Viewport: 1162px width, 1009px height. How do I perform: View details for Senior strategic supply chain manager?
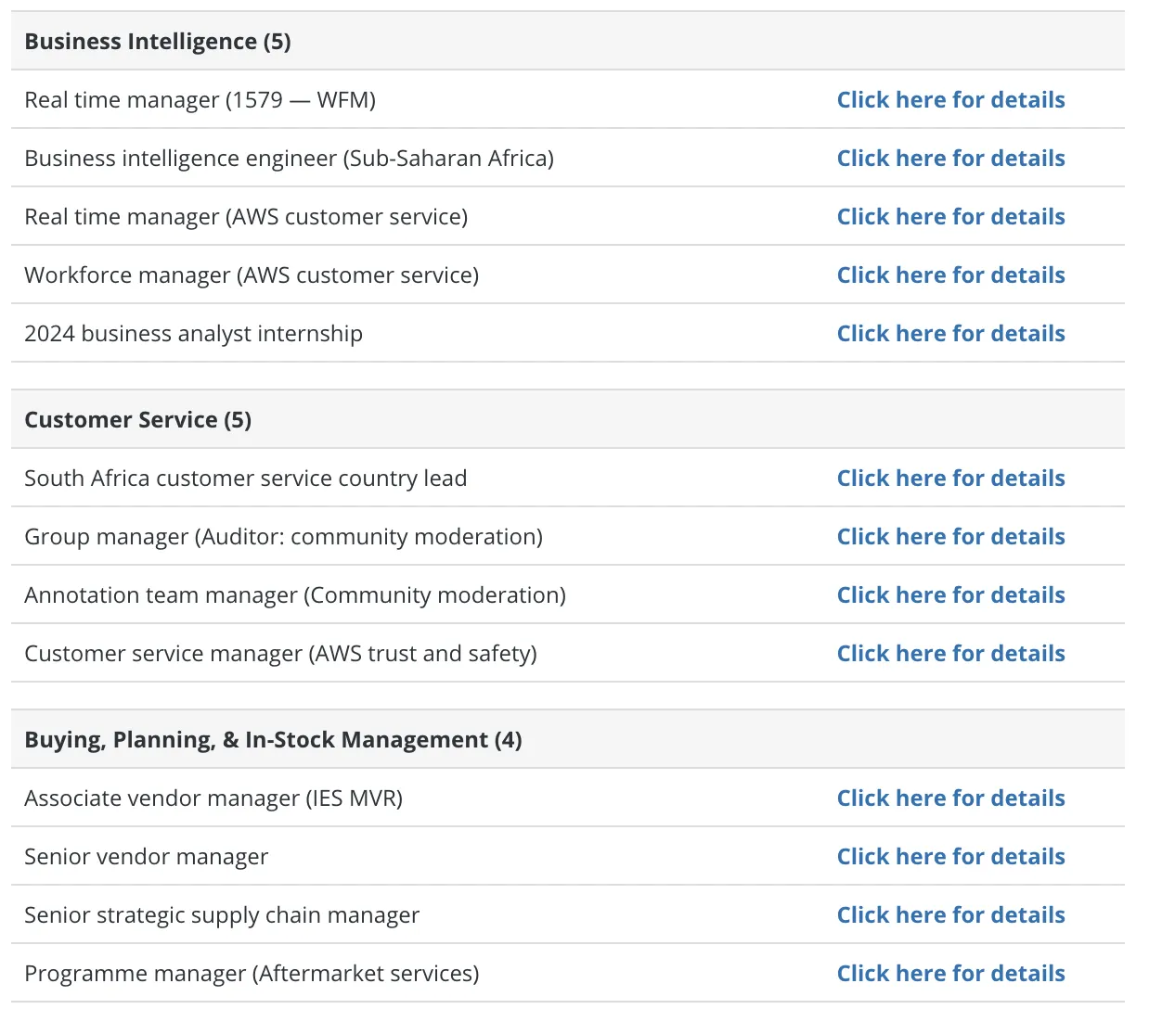[950, 915]
